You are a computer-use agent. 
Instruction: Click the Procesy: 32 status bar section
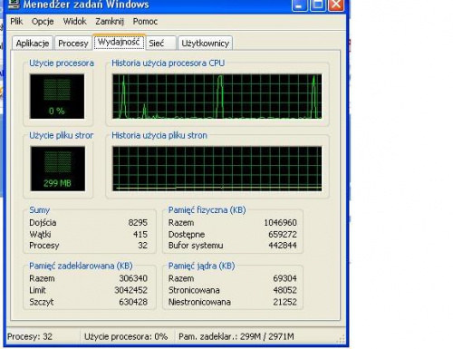tap(43, 336)
